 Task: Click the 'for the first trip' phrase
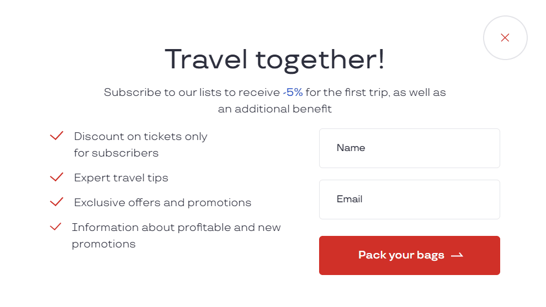coord(347,93)
